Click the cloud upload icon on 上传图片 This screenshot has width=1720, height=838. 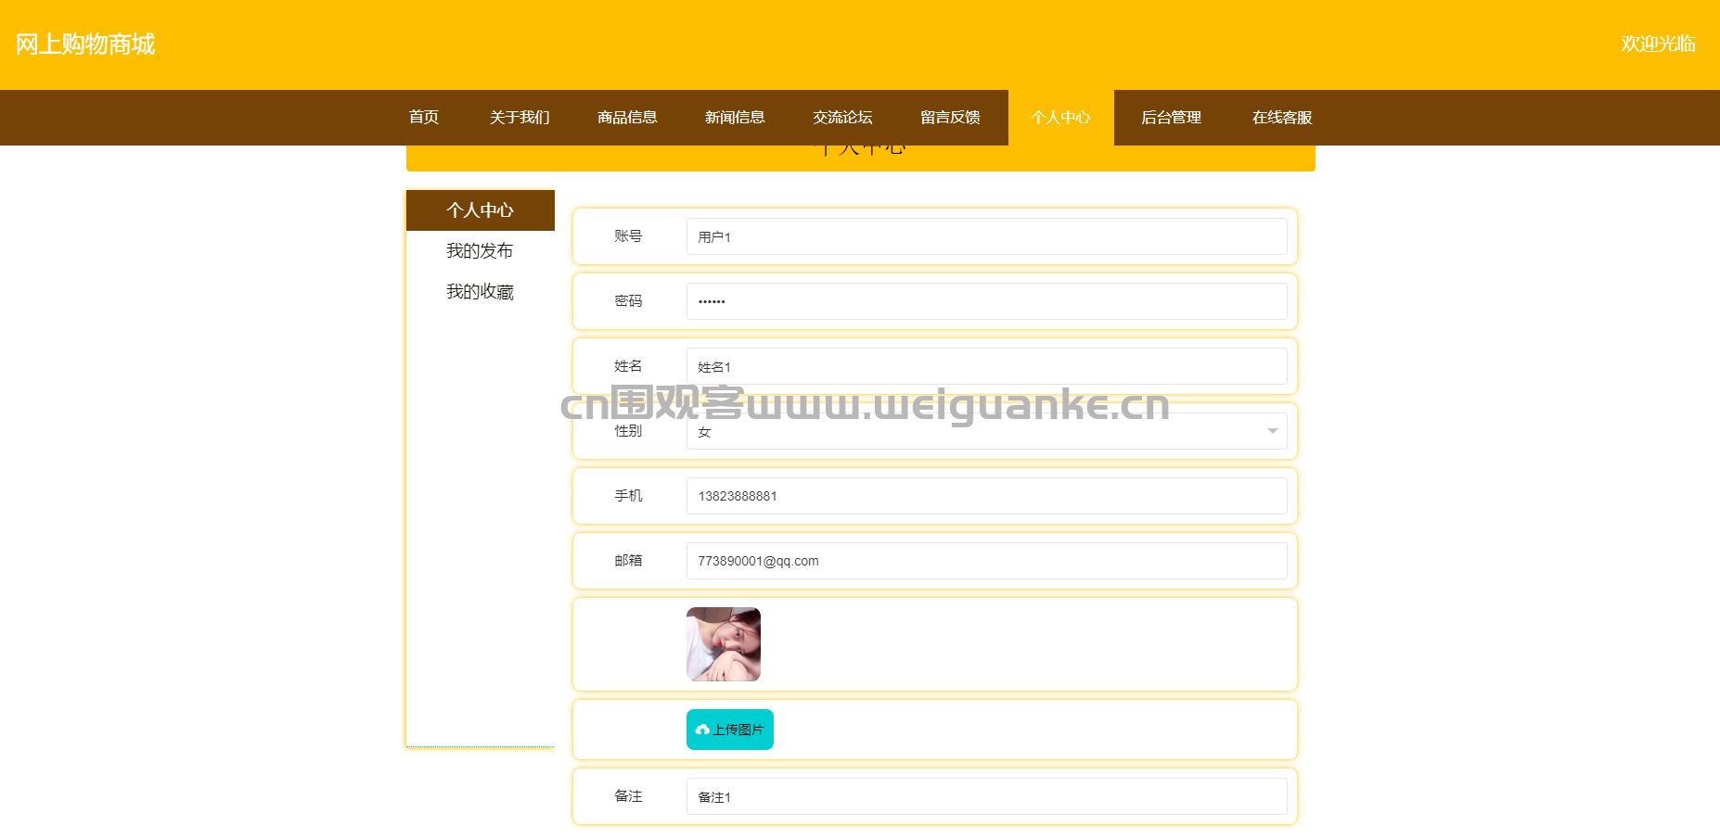click(702, 730)
